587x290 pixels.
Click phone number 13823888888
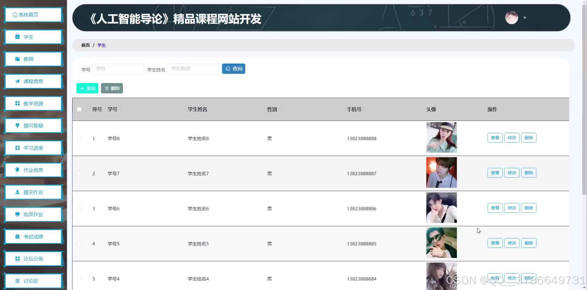tap(362, 138)
